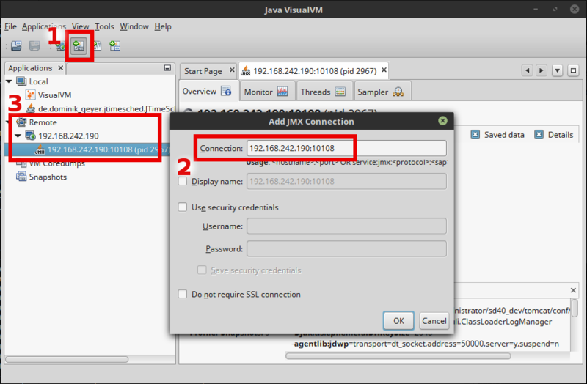Close the Saved data section
587x384 pixels.
(475, 135)
